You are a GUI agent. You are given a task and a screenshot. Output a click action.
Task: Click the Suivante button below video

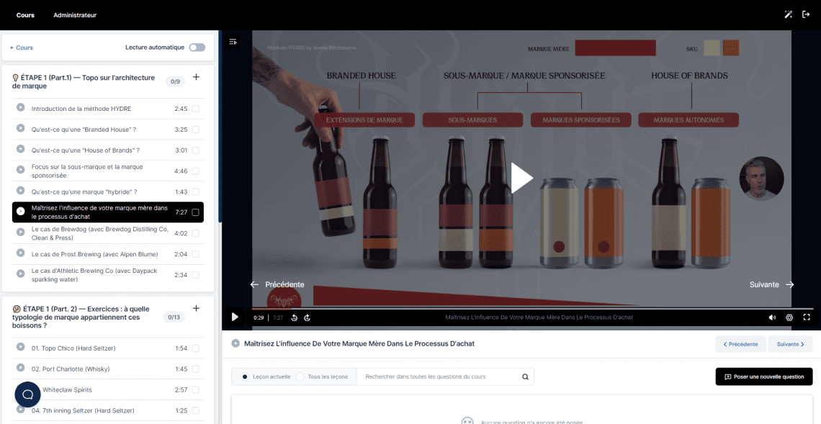coord(790,344)
